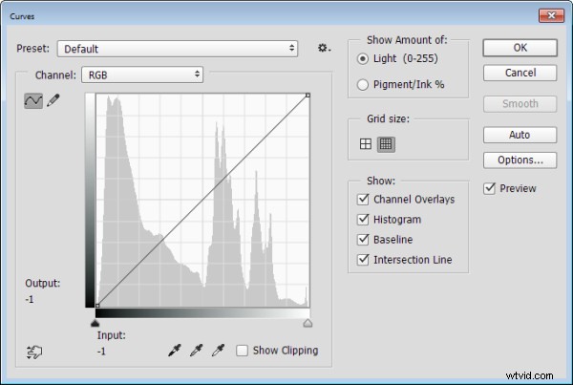Viewport: 573px width, 385px height.
Task: Click the Auto button
Action: click(x=520, y=135)
